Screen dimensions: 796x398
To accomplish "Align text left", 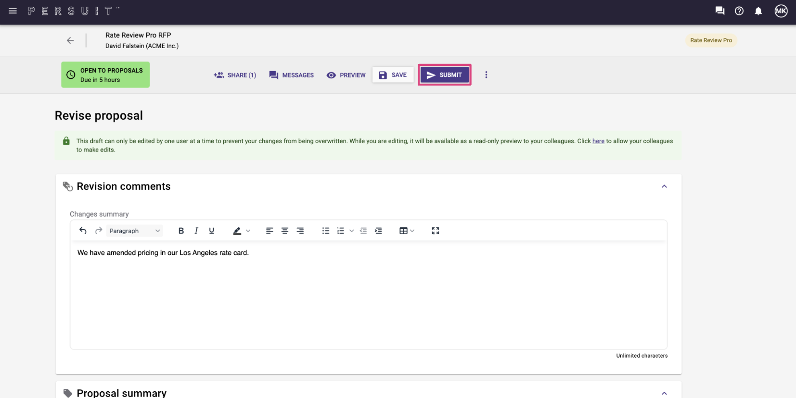I will [x=270, y=231].
